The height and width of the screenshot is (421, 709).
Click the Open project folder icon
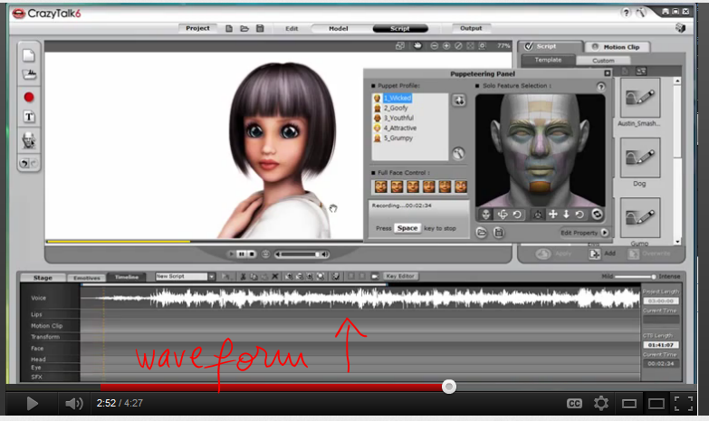[244, 28]
